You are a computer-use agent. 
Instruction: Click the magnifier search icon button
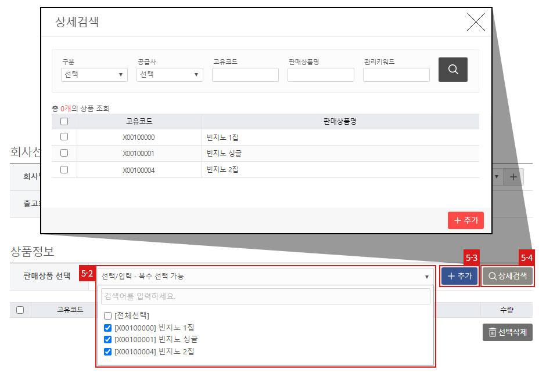click(x=452, y=69)
